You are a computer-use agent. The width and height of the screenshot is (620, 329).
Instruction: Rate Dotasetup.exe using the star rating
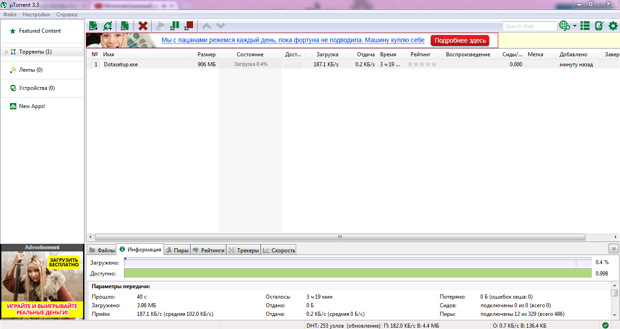pyautogui.click(x=422, y=64)
